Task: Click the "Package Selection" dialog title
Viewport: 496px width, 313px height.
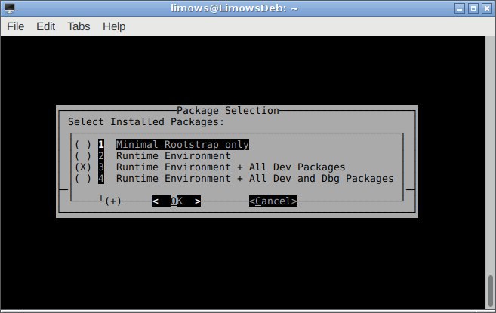Action: [x=228, y=111]
